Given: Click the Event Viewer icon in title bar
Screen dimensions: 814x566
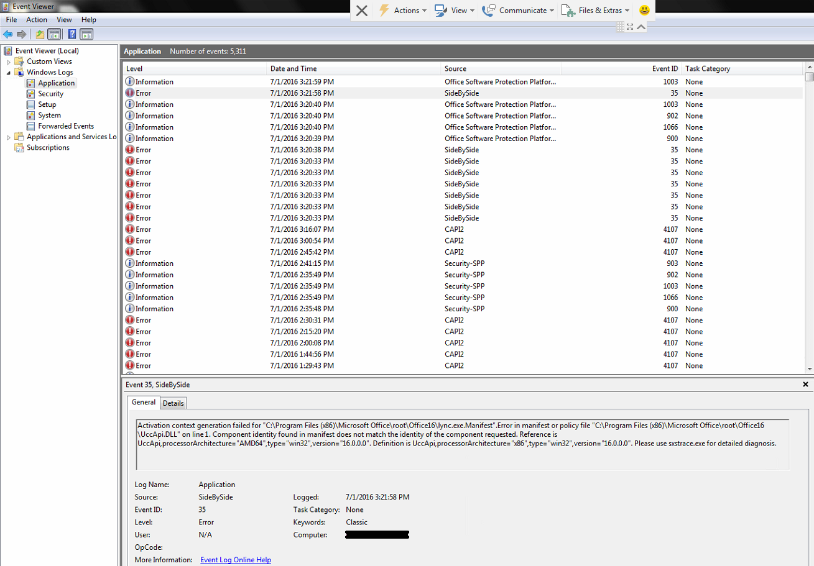Looking at the screenshot, I should click(6, 6).
